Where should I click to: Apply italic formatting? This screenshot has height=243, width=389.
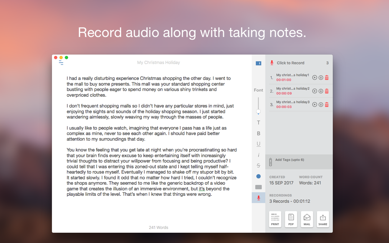pyautogui.click(x=258, y=155)
